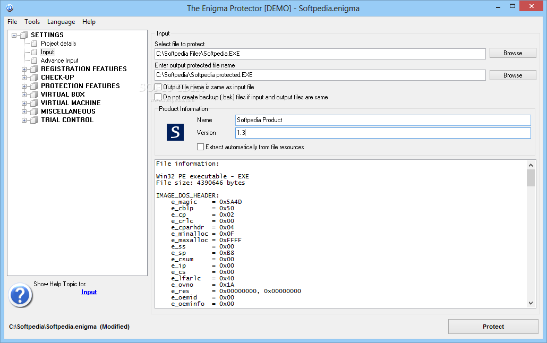This screenshot has height=343, width=547.
Task: Click the PROTECTION FEATURES folder icon
Action: [34, 86]
